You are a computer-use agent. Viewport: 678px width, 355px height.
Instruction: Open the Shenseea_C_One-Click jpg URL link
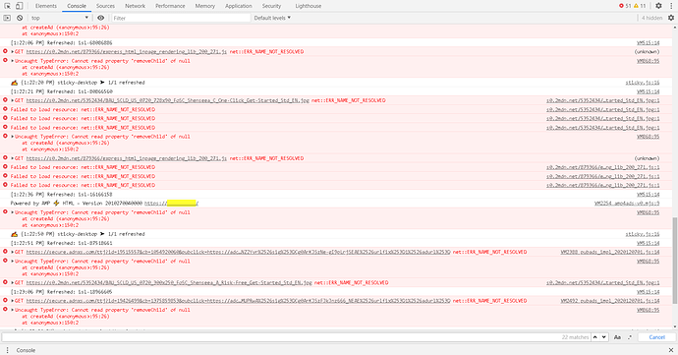coord(168,100)
